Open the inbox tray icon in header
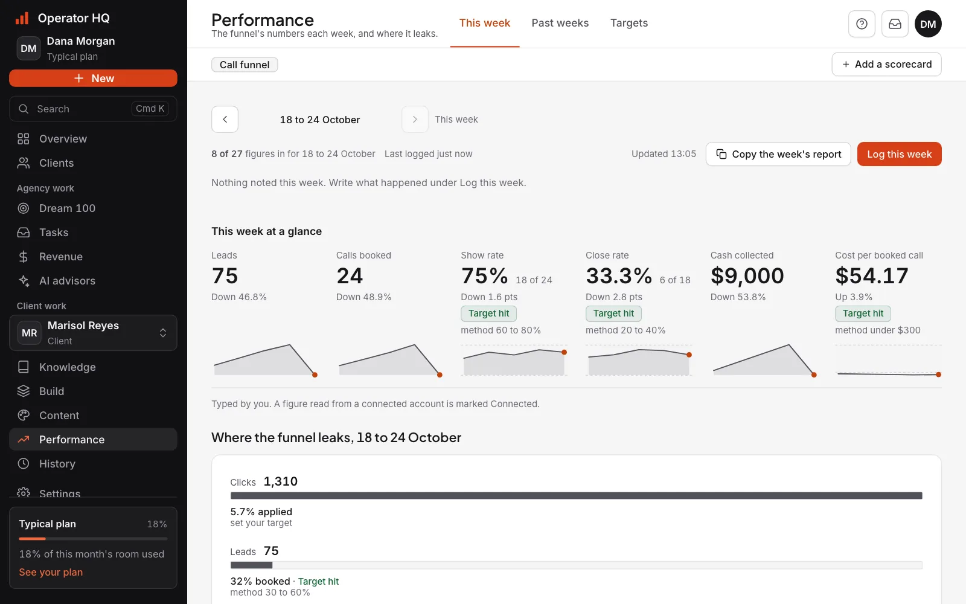 895,24
